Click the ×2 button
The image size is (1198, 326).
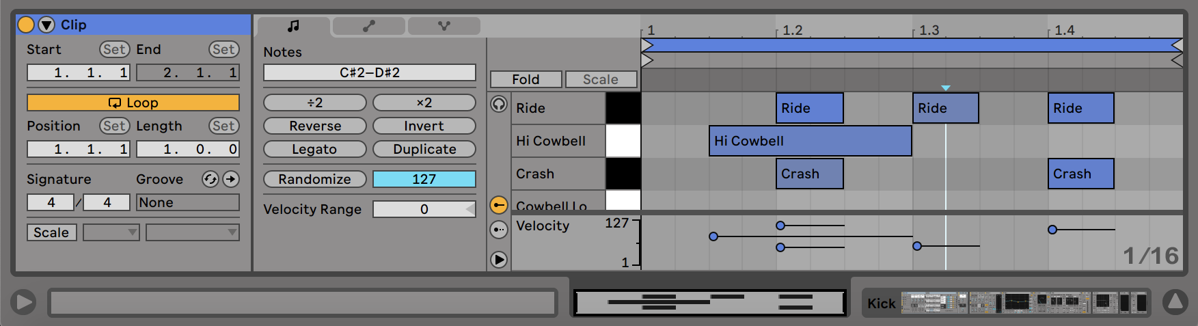(x=424, y=103)
